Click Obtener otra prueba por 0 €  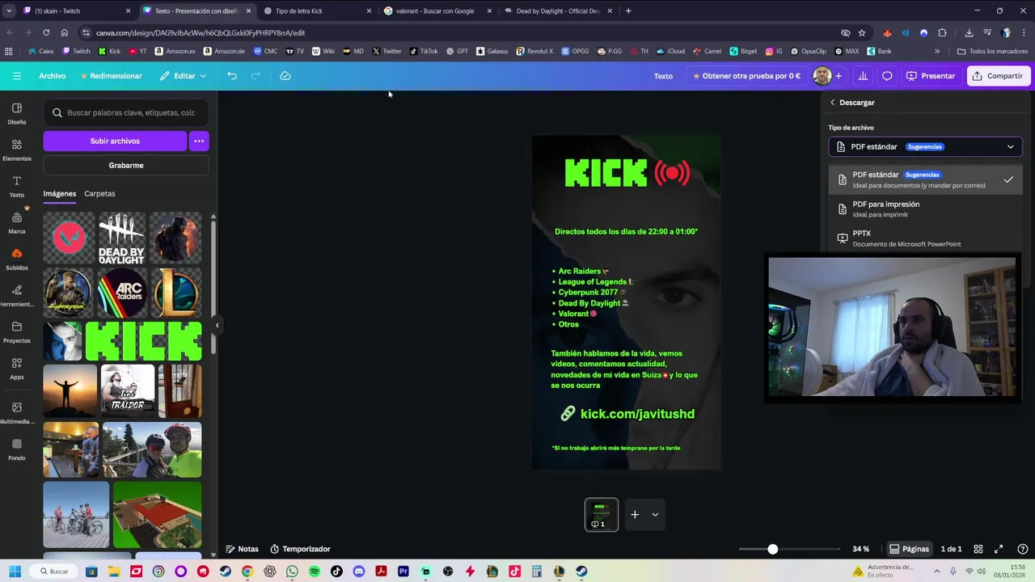pos(746,76)
